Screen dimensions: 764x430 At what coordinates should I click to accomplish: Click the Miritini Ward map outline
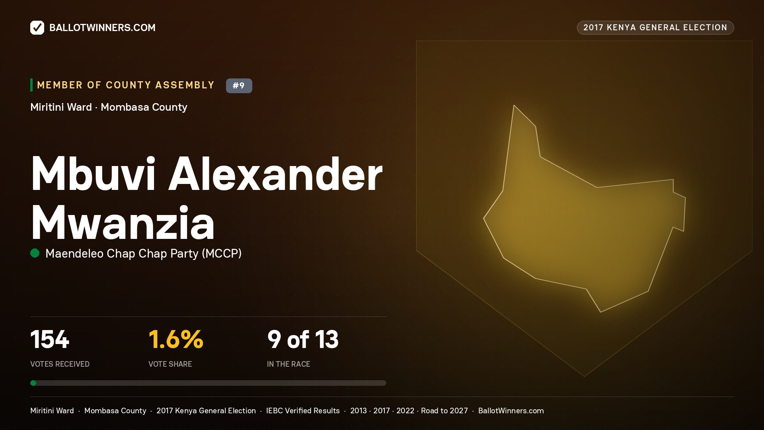click(584, 209)
